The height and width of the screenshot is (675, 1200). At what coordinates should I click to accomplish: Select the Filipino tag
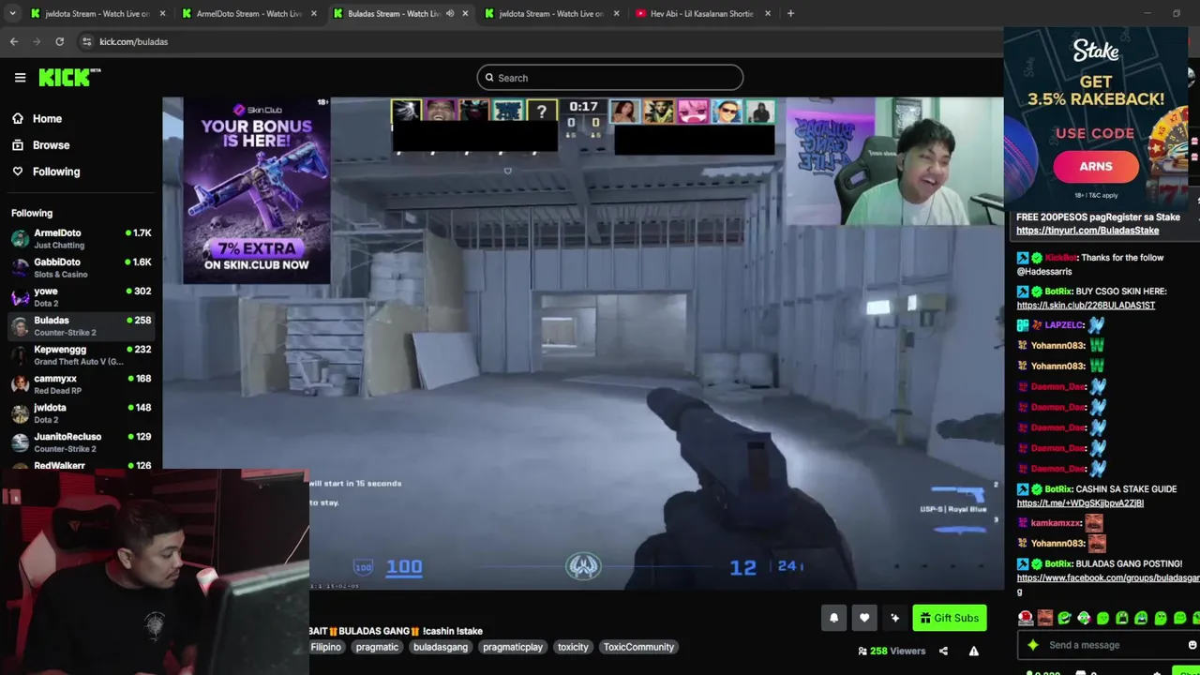coord(326,647)
